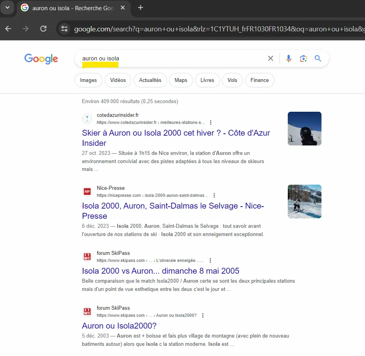Screen dimensions: 365x356
Task: Open more options for Nice-Presse result
Action: pos(214,195)
